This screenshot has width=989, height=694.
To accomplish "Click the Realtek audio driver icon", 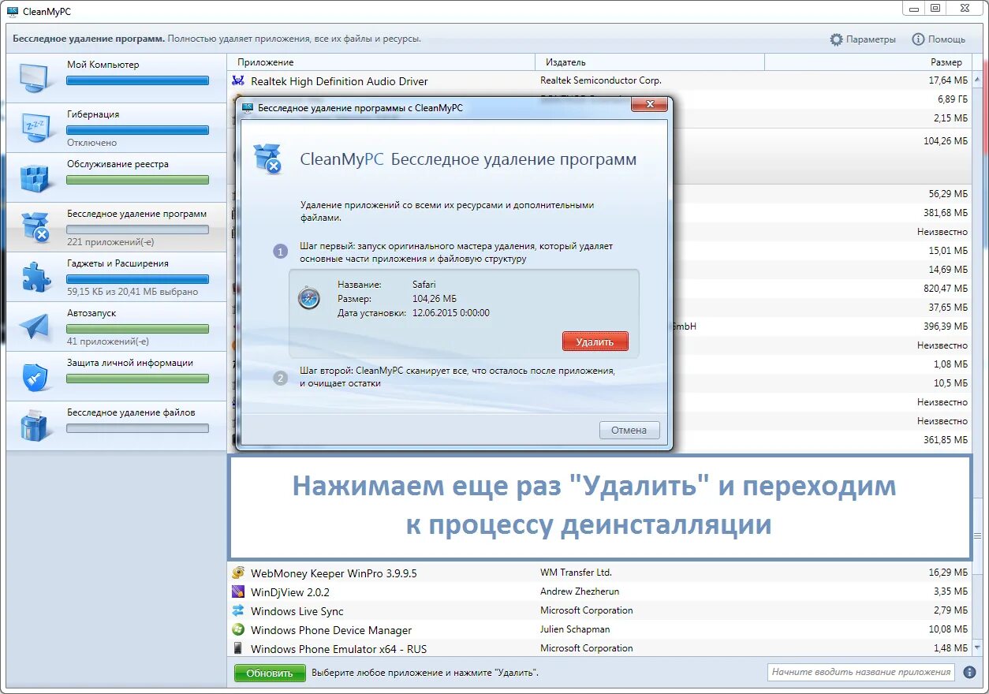I will point(238,80).
